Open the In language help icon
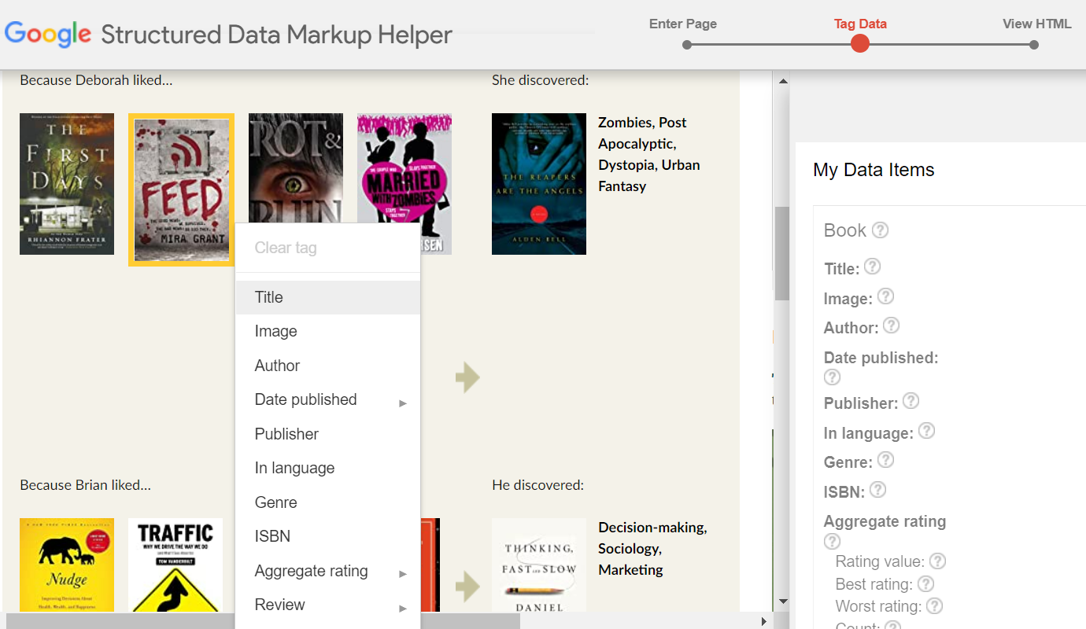Viewport: 1086px width, 629px height. click(927, 431)
